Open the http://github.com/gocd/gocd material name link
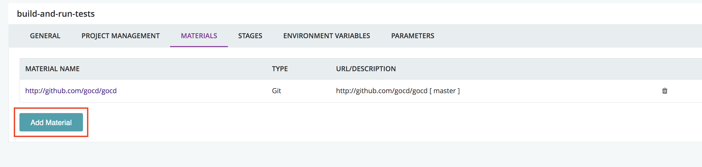The width and height of the screenshot is (702, 167). point(71,91)
